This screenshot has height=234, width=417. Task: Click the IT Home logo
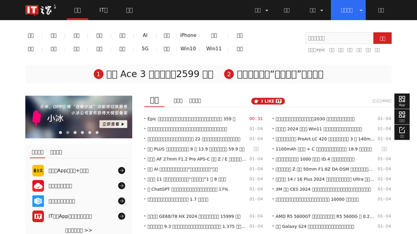coord(40,10)
